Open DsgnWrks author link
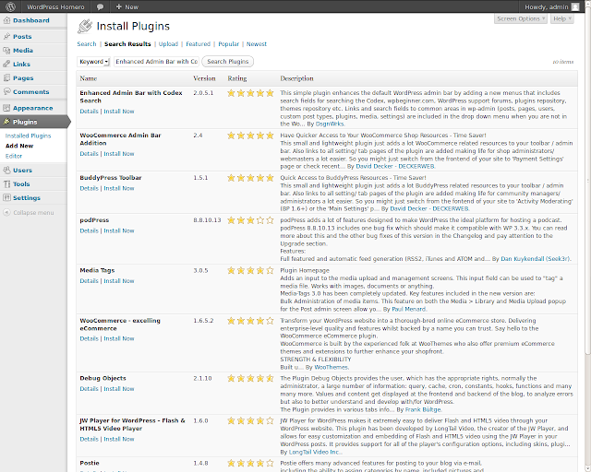 (330, 124)
